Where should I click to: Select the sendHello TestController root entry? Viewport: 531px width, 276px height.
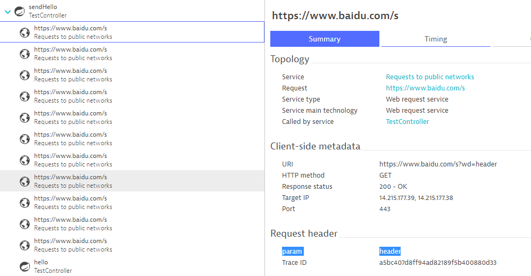(x=48, y=11)
